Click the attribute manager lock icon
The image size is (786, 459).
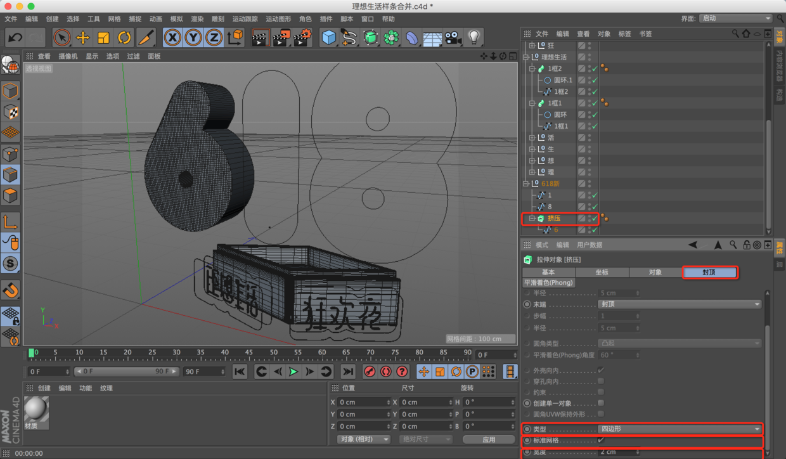(746, 245)
